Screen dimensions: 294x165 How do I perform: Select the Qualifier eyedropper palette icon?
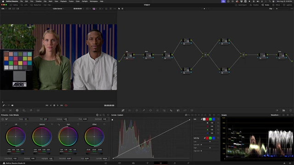click(144, 110)
